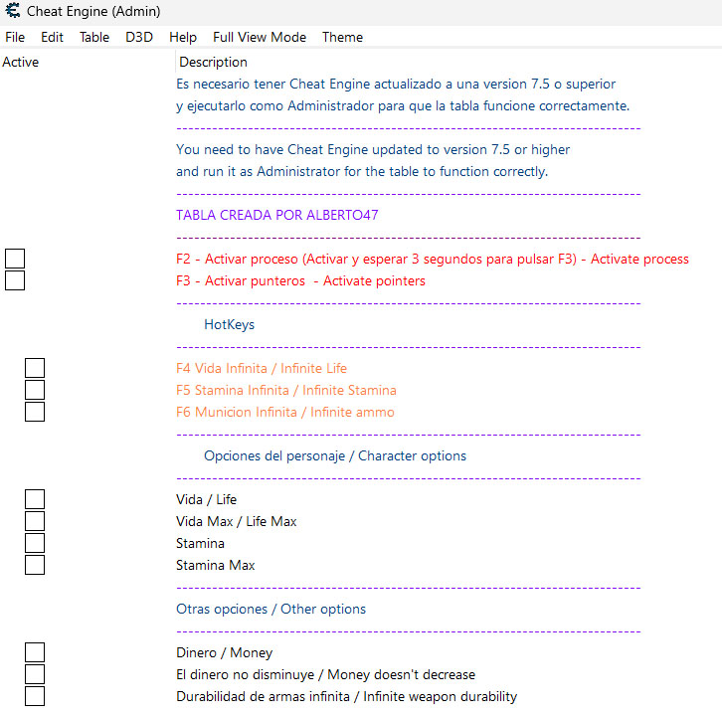Viewport: 722px width, 715px height.
Task: Check the Vida / Life checkbox
Action: pos(35,499)
